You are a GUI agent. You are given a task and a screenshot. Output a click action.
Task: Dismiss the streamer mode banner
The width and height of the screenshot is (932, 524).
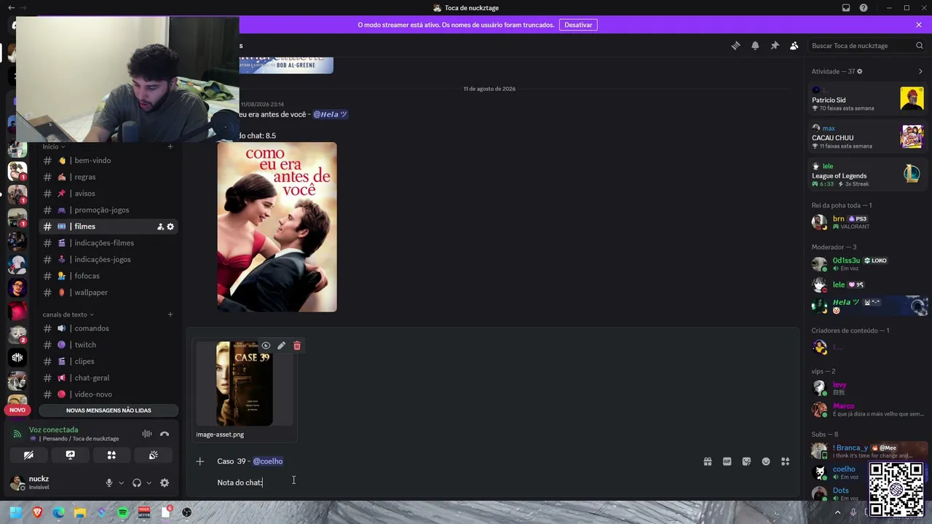[x=919, y=25]
